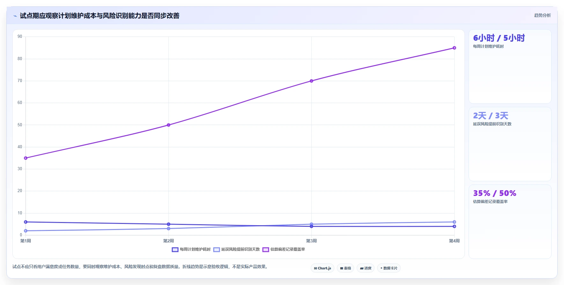This screenshot has width=564, height=285.
Task: Click the light blue risk-days point at 第4周
Action: click(454, 222)
